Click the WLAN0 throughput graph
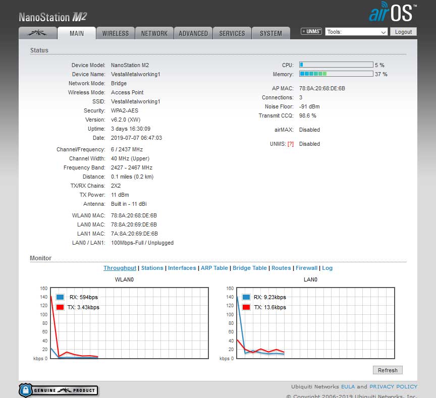The height and width of the screenshot is (398, 436). (129, 323)
